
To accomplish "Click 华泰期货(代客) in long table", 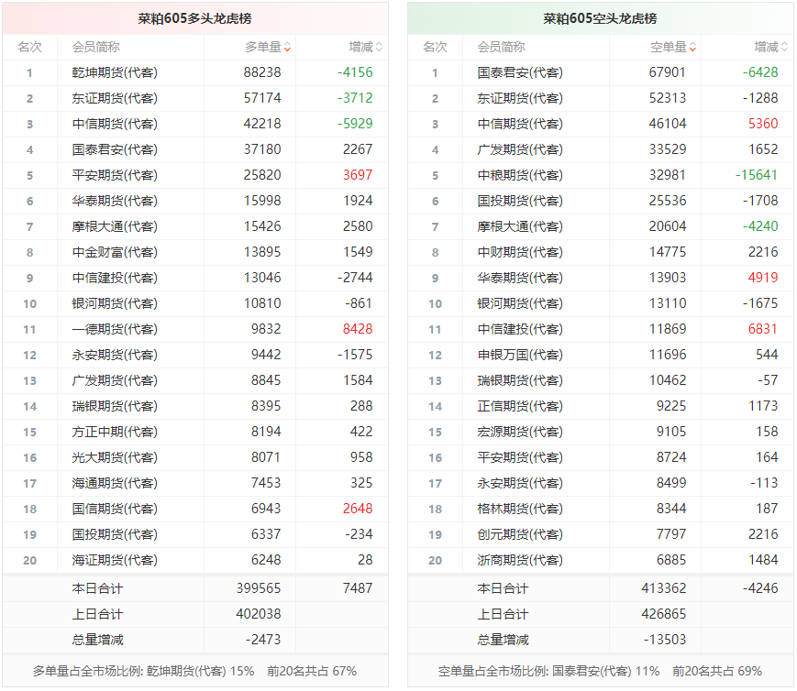I will pyautogui.click(x=115, y=201).
